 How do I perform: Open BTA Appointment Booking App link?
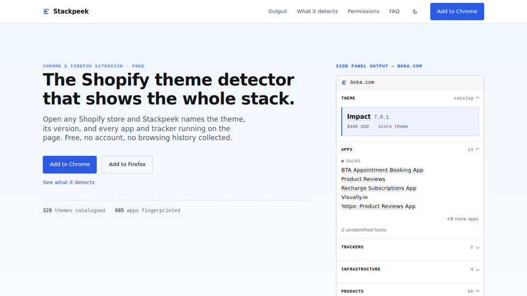coord(382,170)
